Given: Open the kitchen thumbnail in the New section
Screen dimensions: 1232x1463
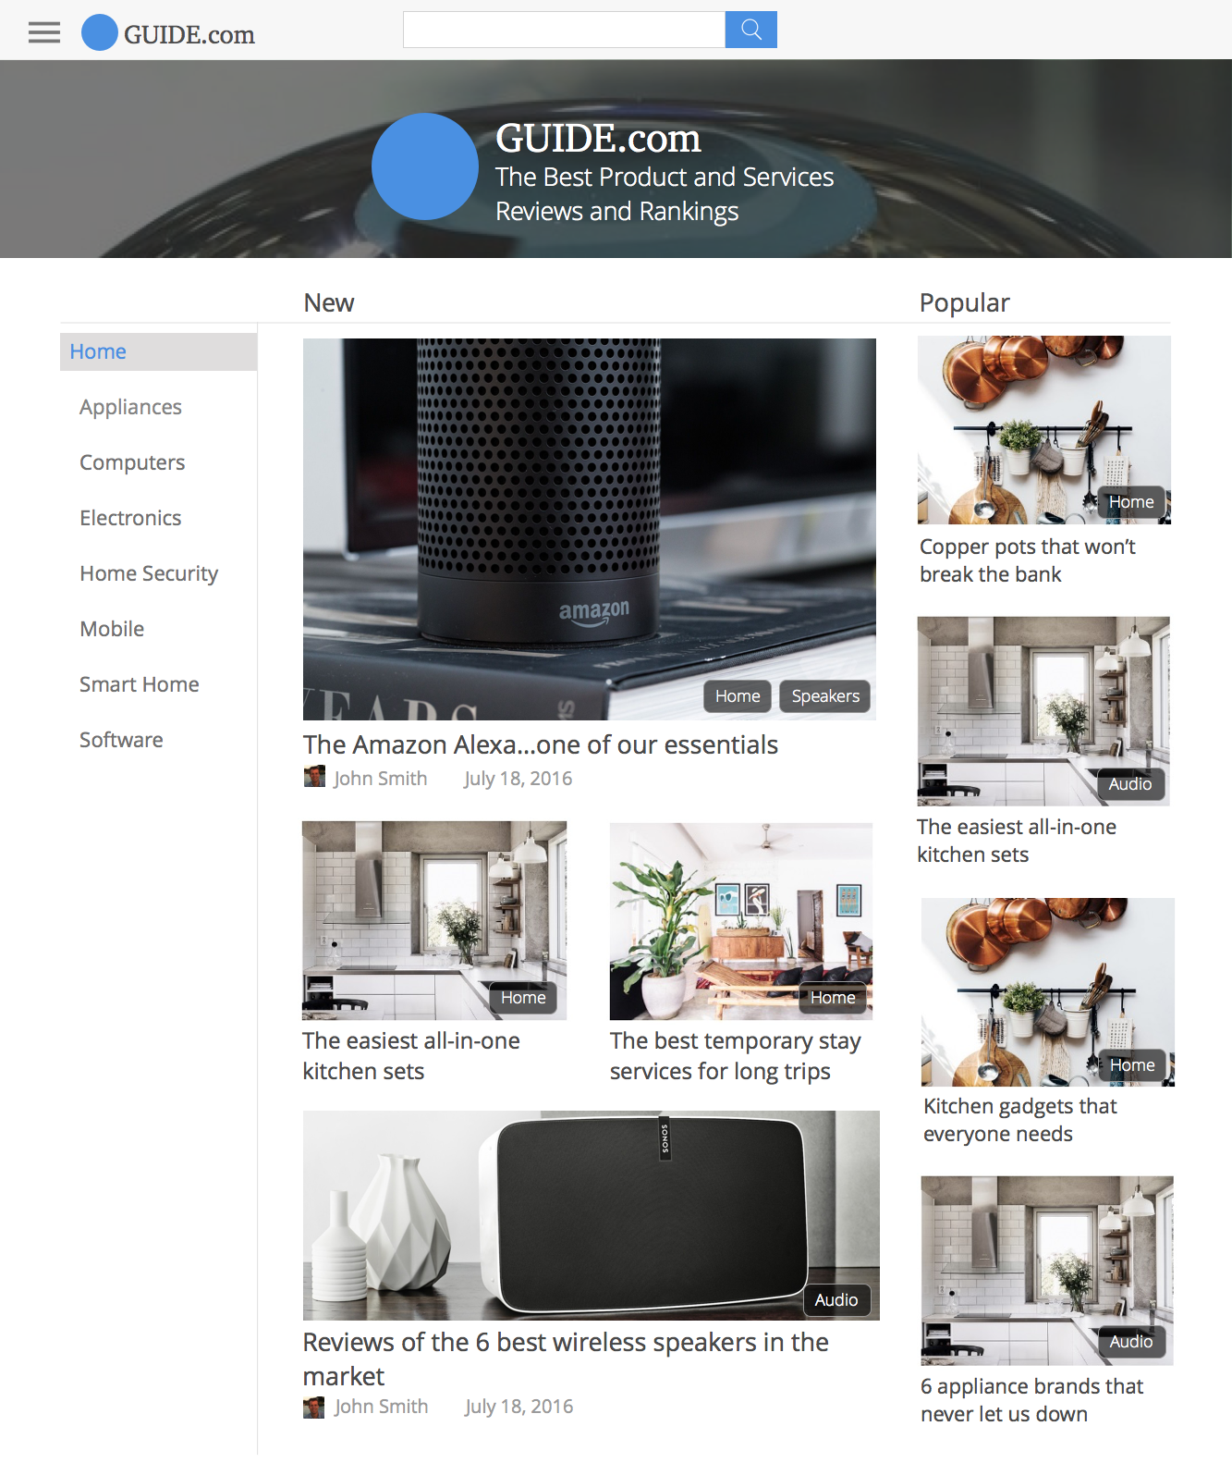Looking at the screenshot, I should pos(434,920).
